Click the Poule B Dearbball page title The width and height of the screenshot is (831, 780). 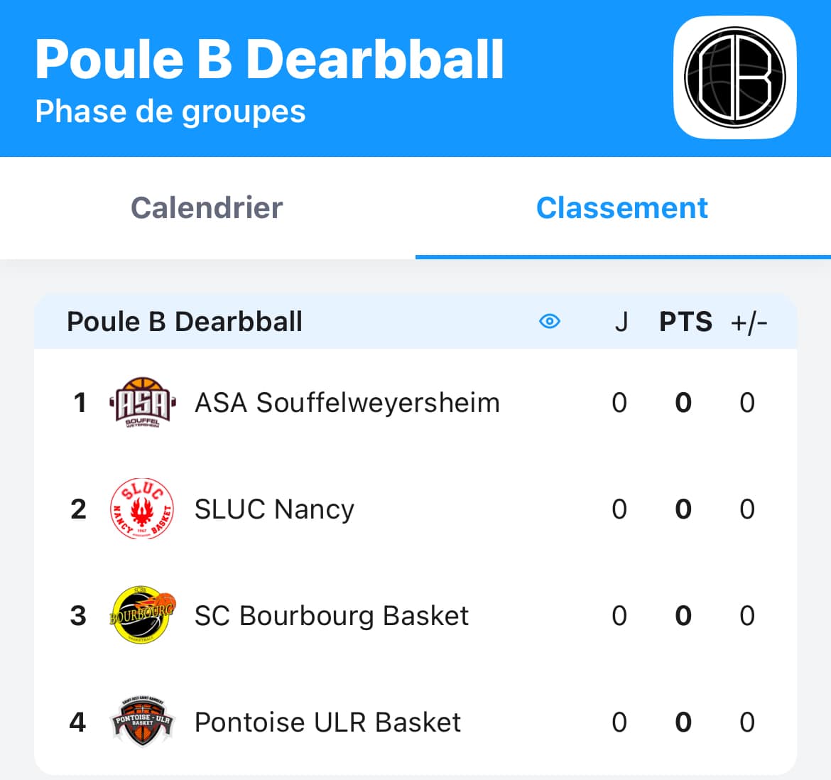point(269,59)
